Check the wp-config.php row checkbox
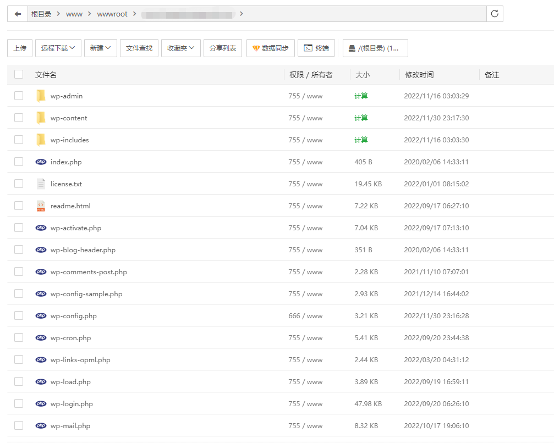The height and width of the screenshot is (443, 554). (x=19, y=315)
